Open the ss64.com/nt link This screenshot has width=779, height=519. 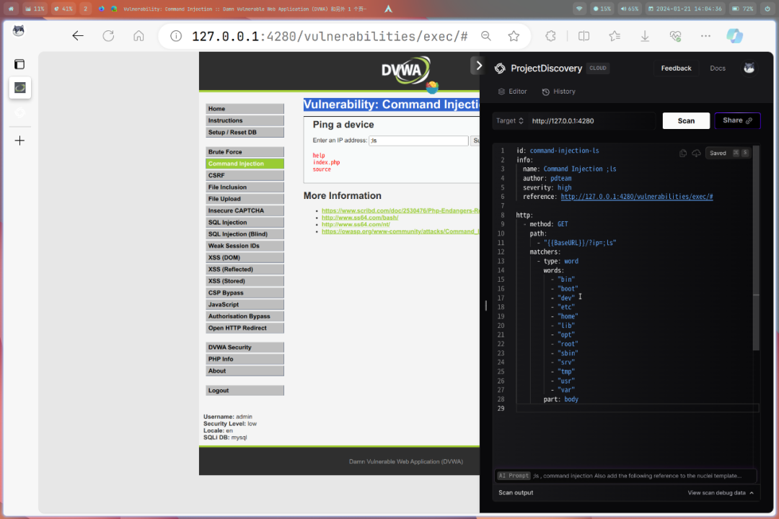pos(356,224)
